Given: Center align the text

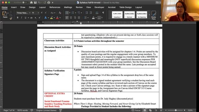Looking at the screenshot, I should tap(71, 18).
